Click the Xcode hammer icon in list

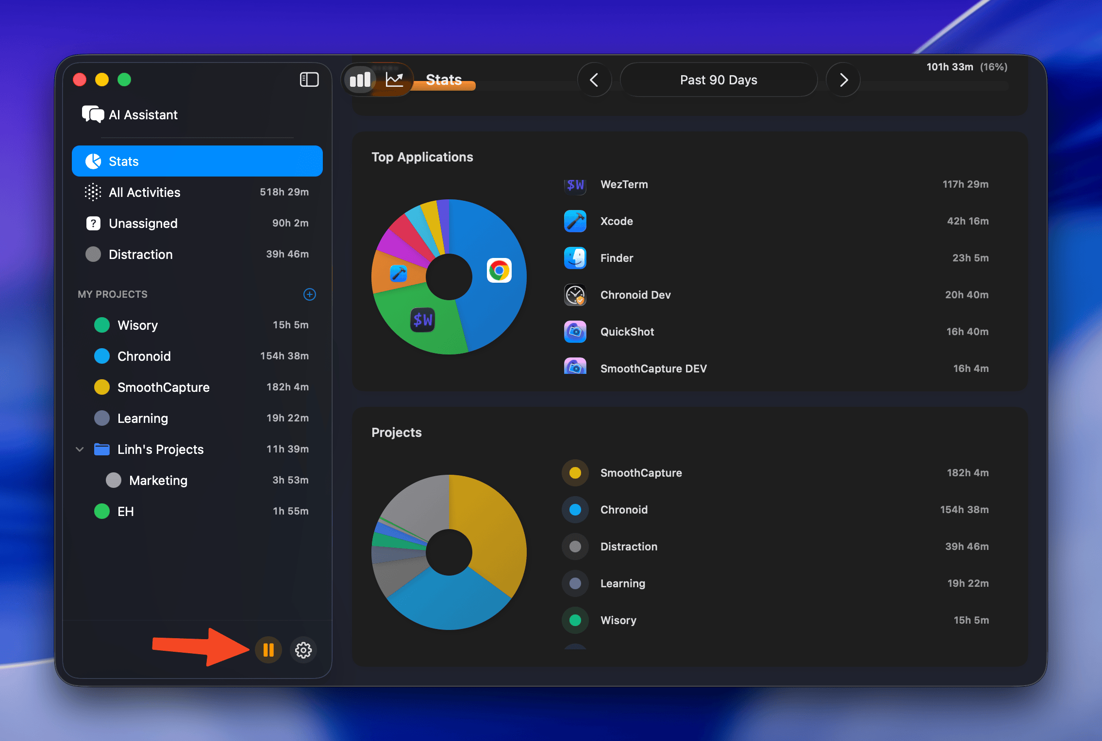[575, 221]
